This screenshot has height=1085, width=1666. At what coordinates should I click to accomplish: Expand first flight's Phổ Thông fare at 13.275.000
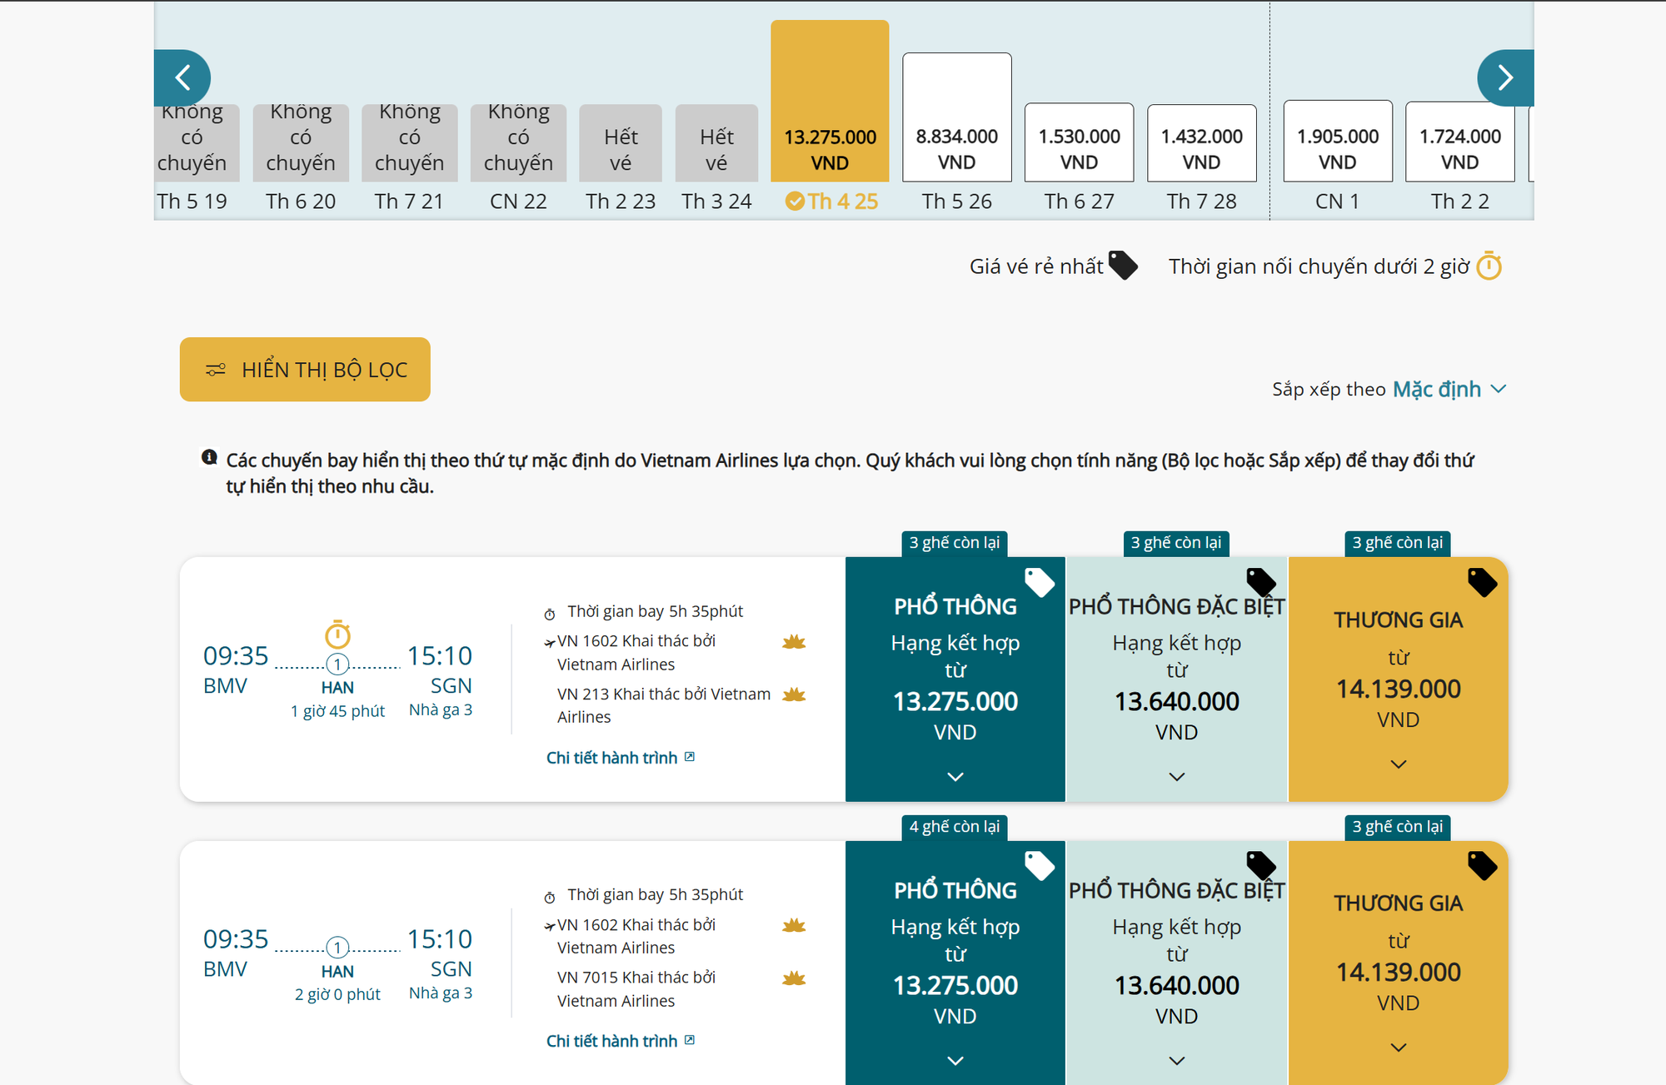coord(955,776)
